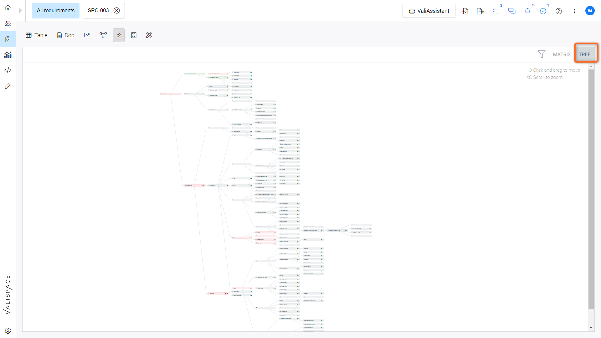Click the import file icon

[465, 11]
